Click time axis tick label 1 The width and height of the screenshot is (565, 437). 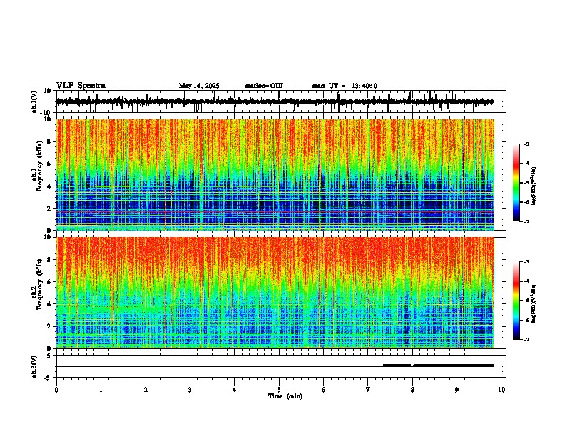pyautogui.click(x=101, y=390)
